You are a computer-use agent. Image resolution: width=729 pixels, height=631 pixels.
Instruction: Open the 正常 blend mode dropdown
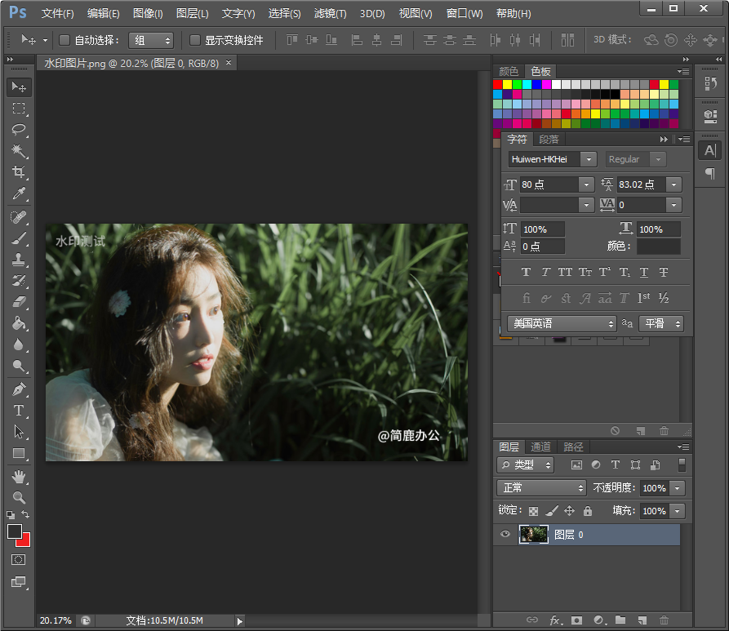(x=542, y=487)
